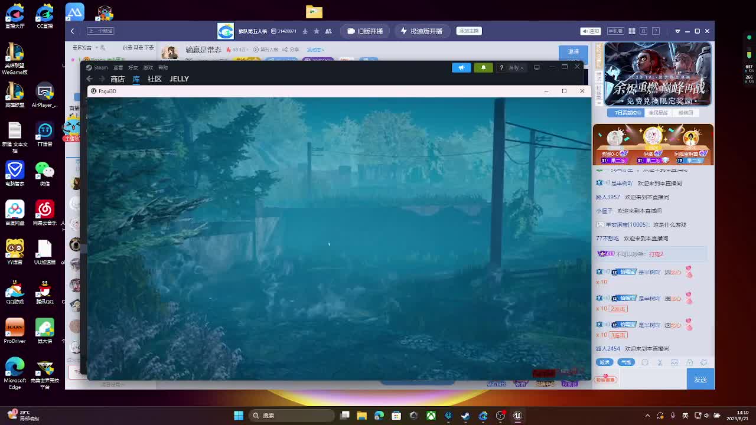Screen dimensions: 756x425
Task: Open the yellow folder at top of desktop
Action: (314, 11)
